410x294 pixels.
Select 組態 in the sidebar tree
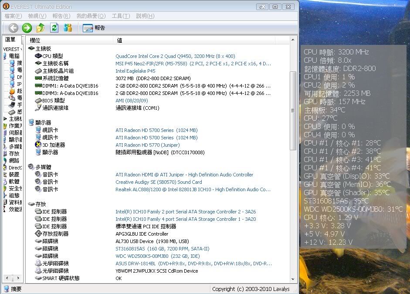coord(14,196)
